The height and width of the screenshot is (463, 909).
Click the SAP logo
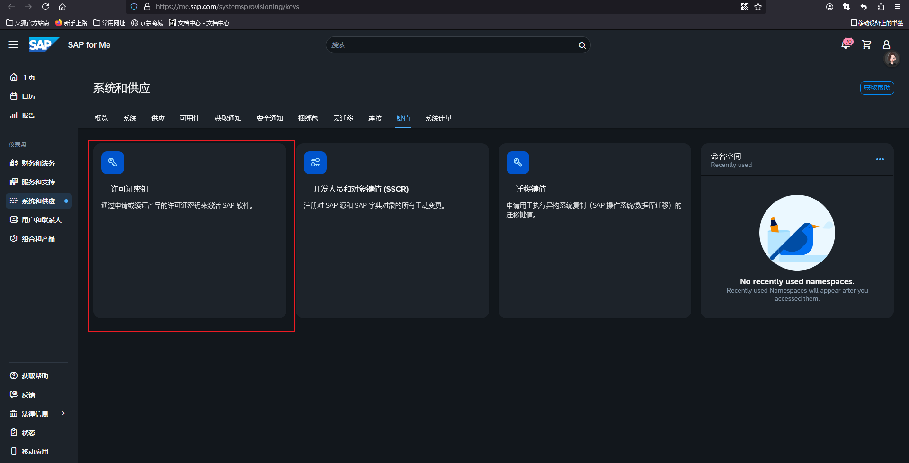(43, 44)
